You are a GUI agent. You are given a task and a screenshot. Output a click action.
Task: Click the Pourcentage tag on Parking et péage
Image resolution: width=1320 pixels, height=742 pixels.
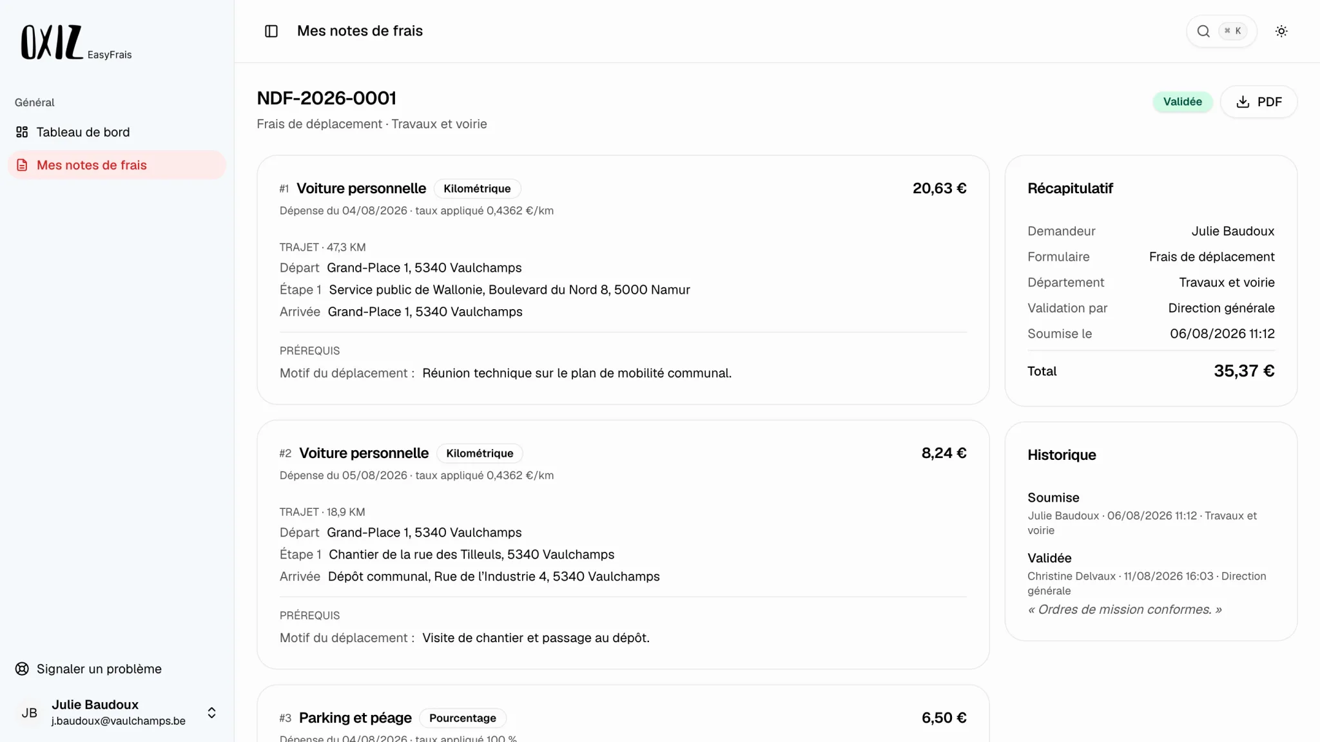463,718
